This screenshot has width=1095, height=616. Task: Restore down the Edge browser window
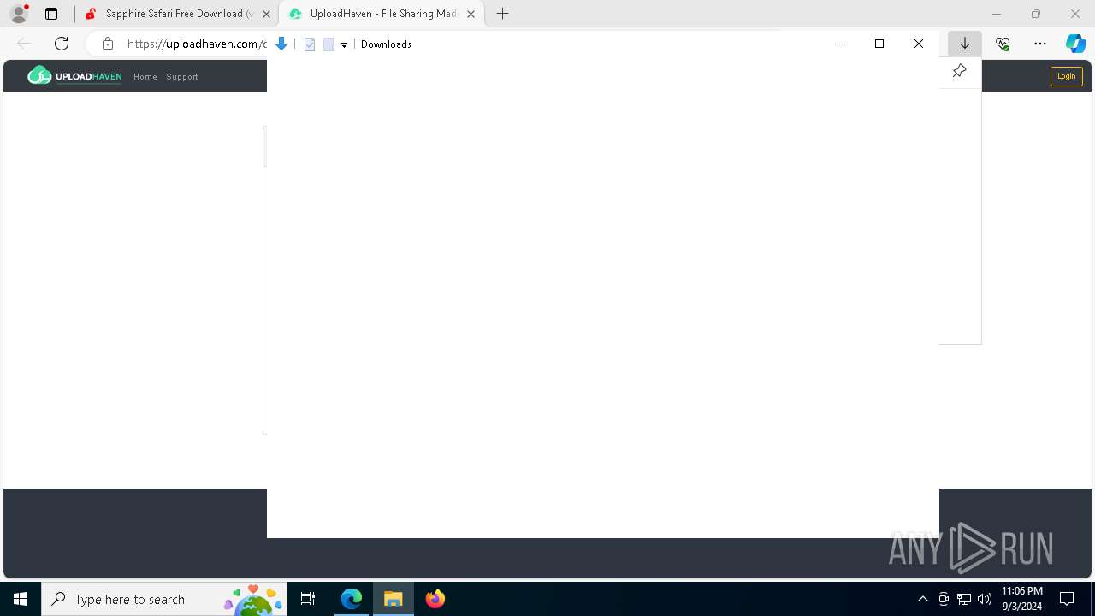(1036, 14)
